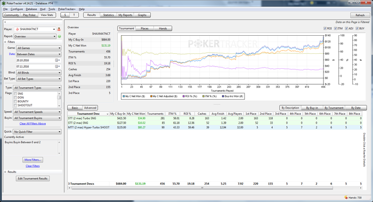Screen dimensions: 373x202
Task: Click the T tournaments toolbar button
Action: pyautogui.click(x=74, y=15)
